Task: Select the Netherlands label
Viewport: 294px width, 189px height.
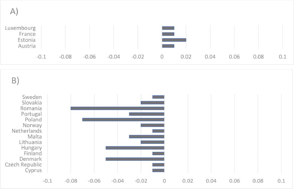Action: pos(27,131)
